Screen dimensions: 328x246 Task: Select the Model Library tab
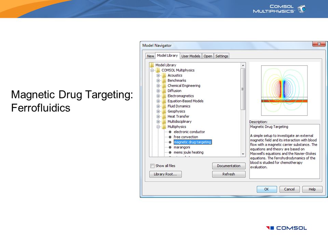[167, 55]
